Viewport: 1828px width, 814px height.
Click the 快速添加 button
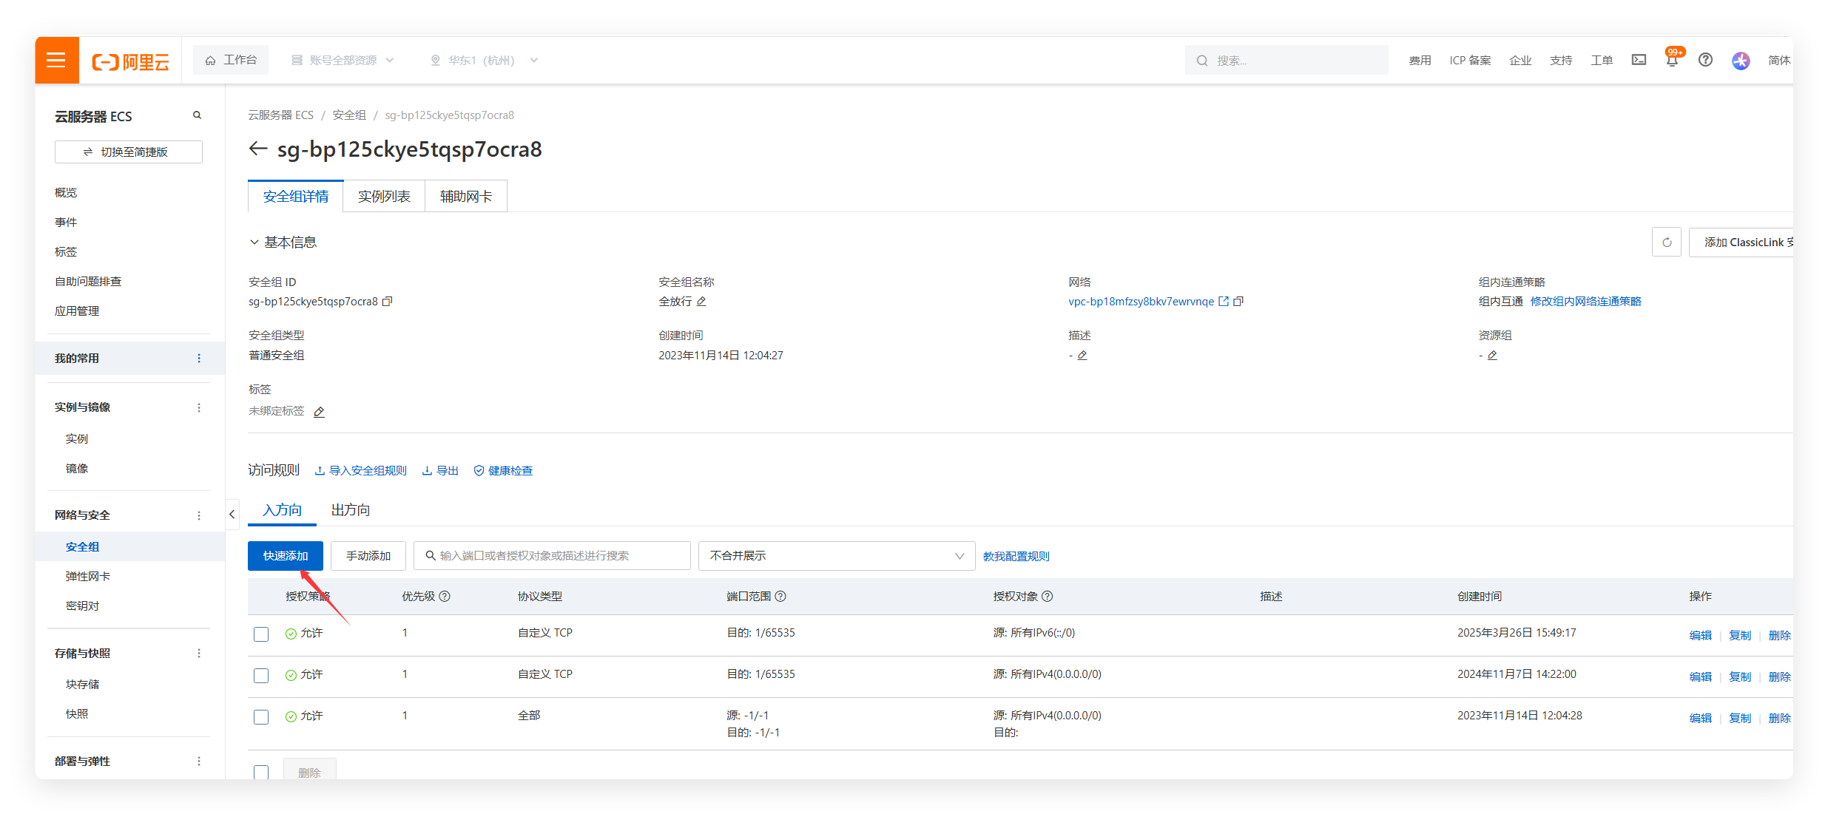click(285, 556)
